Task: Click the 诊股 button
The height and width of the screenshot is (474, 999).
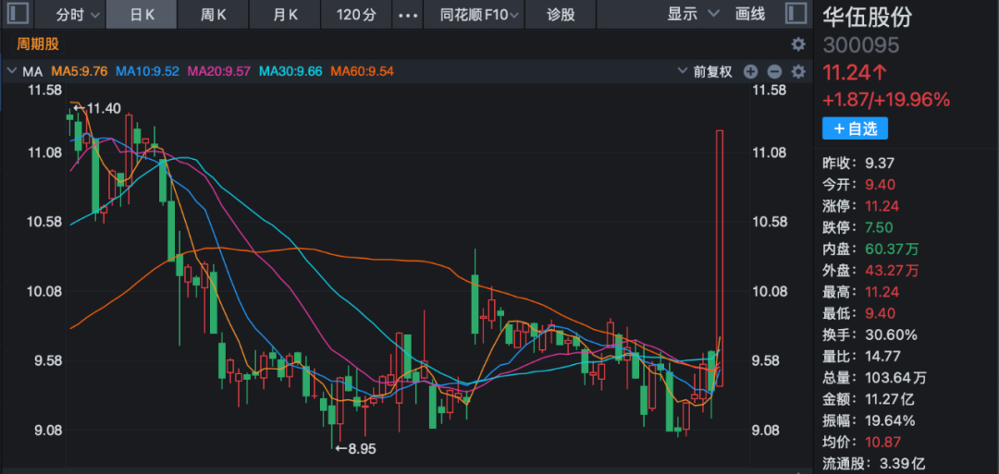Action: pyautogui.click(x=561, y=15)
